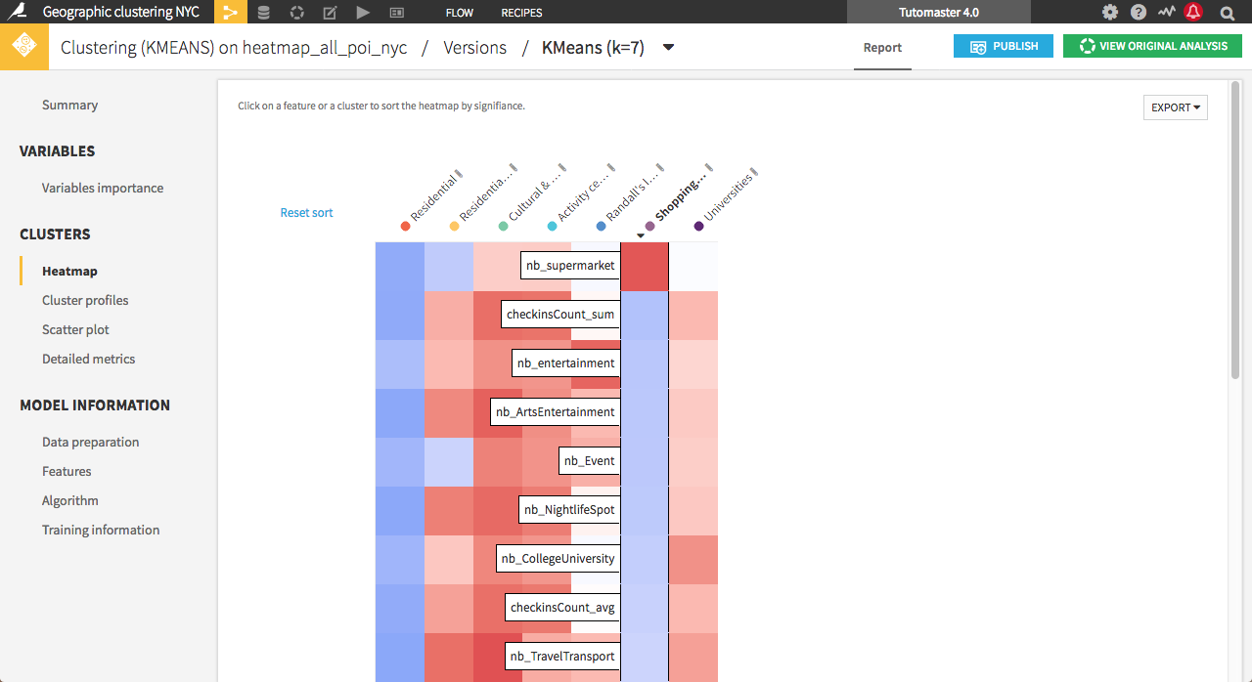
Task: Click the orange Residential cluster color dot
Action: [406, 227]
